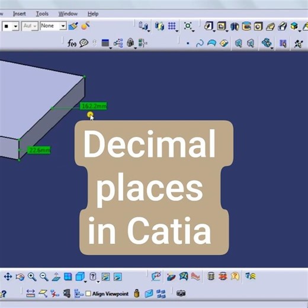Open the Quick View cube dropdown arrow
This screenshot has width=308, height=308.
click(x=85, y=282)
